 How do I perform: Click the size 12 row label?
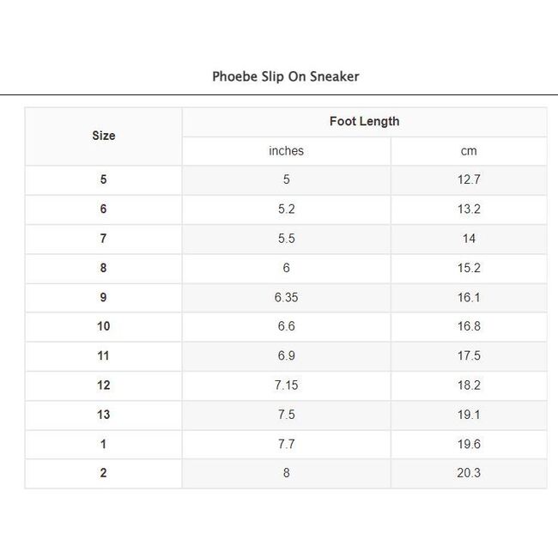(x=103, y=385)
